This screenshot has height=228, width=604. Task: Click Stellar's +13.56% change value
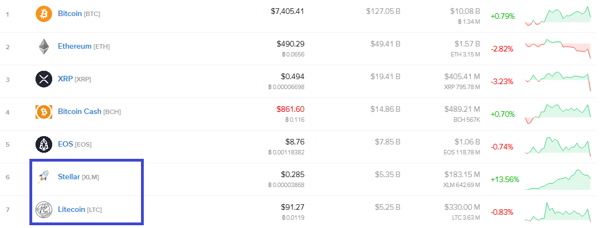[505, 180]
